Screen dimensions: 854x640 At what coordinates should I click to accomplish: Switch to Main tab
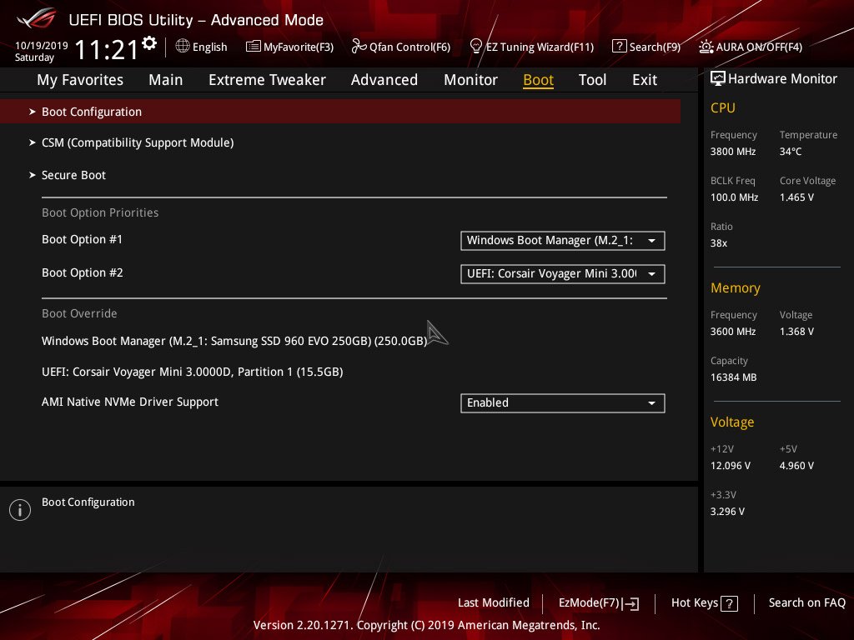coord(166,80)
